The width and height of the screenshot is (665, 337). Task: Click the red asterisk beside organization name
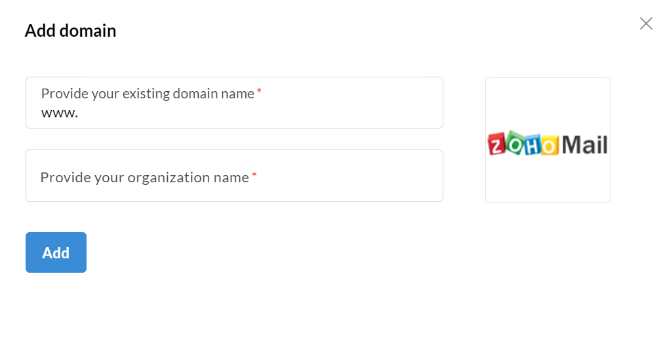[x=254, y=176]
